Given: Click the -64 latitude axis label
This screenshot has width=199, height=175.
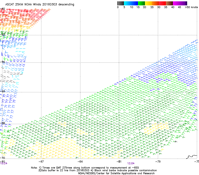Looking at the screenshot, I should (2, 62).
